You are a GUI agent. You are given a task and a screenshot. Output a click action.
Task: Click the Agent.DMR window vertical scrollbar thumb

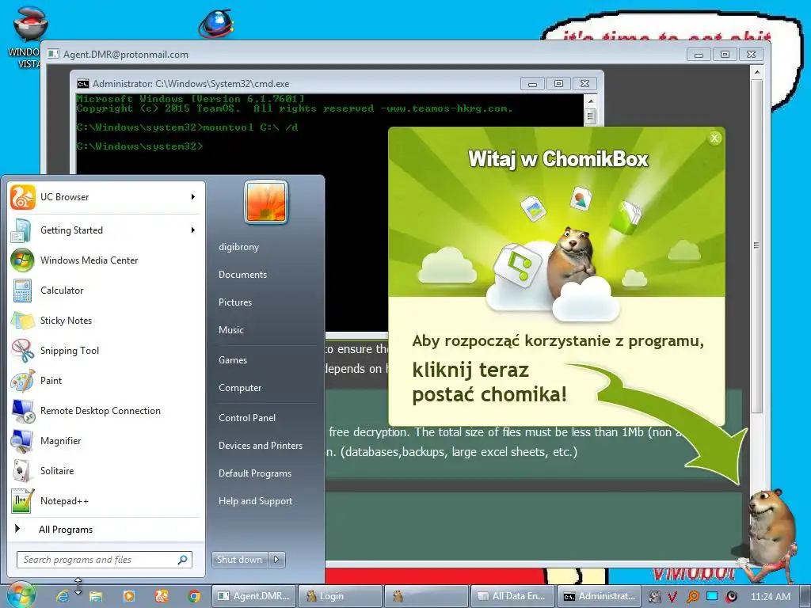(x=757, y=245)
